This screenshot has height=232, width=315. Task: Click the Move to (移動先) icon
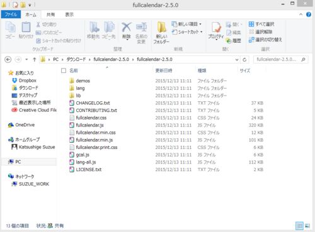point(93,30)
